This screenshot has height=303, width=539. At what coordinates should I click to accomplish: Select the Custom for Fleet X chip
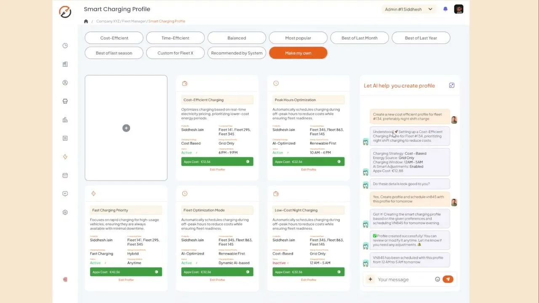click(x=175, y=53)
